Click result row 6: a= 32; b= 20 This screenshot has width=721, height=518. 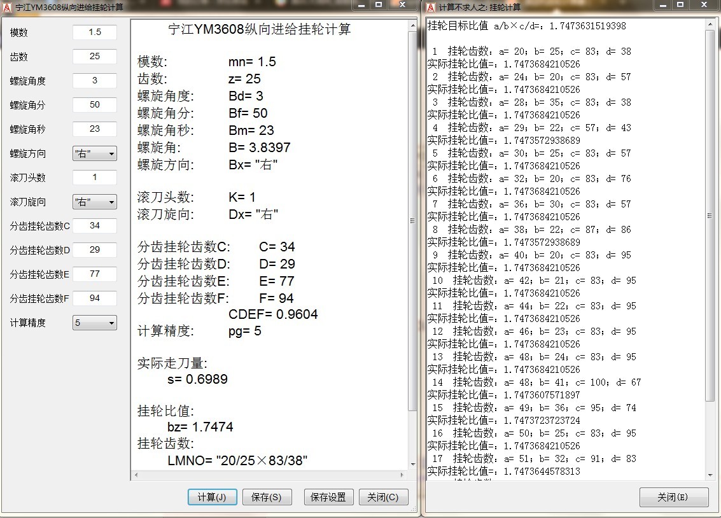tap(532, 179)
